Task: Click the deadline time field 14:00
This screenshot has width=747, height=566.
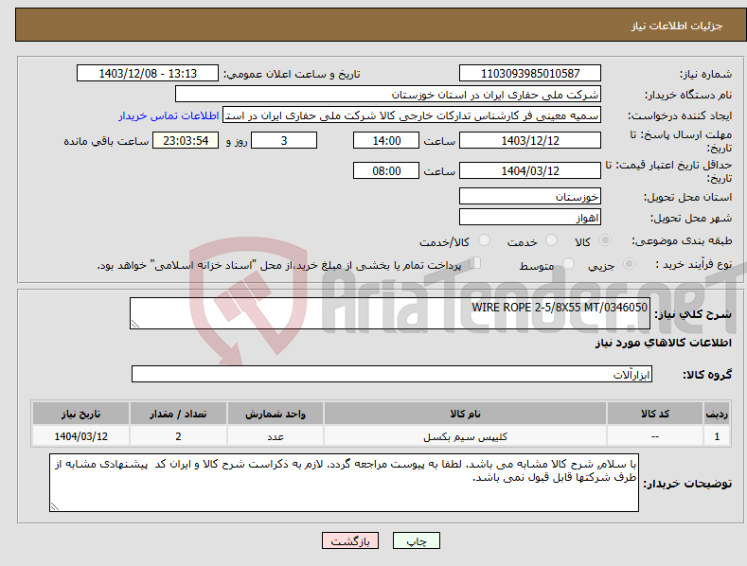Action: pyautogui.click(x=386, y=140)
